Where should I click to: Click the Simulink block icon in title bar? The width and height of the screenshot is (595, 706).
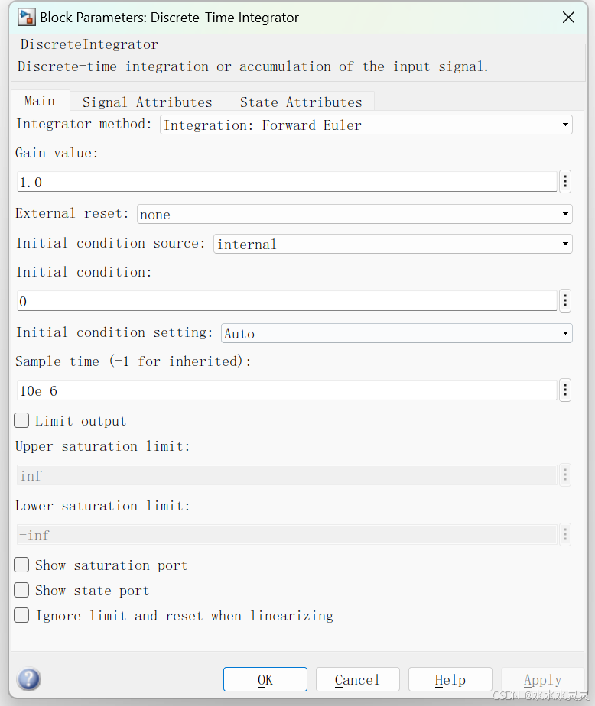coord(26,17)
